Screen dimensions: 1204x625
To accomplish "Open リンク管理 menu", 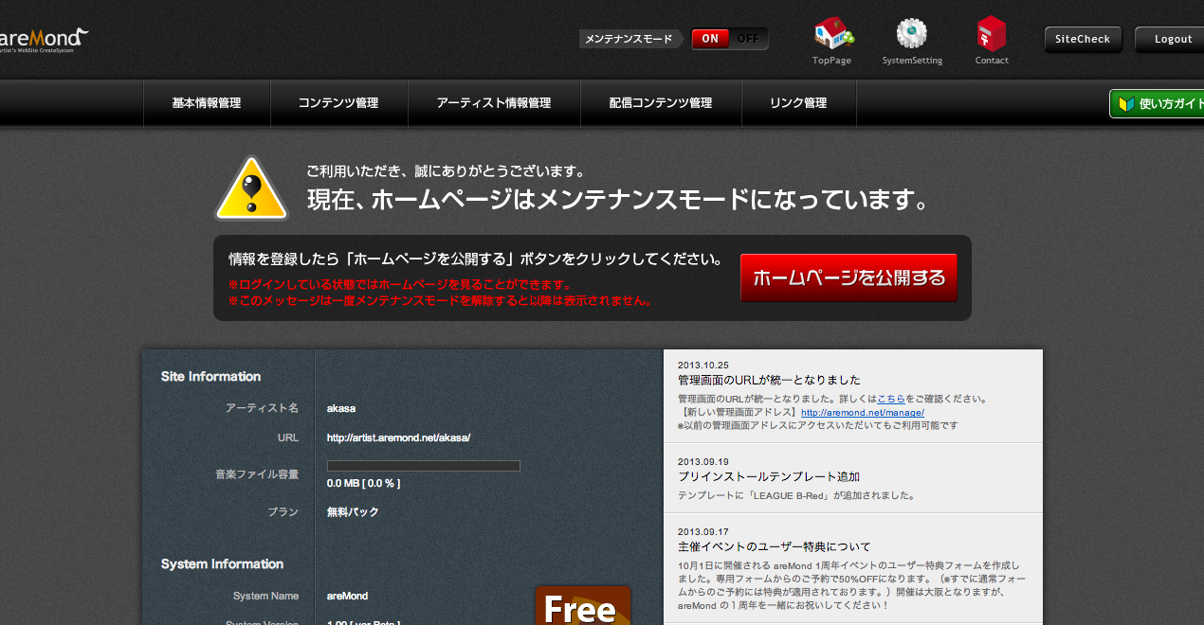I will [798, 103].
